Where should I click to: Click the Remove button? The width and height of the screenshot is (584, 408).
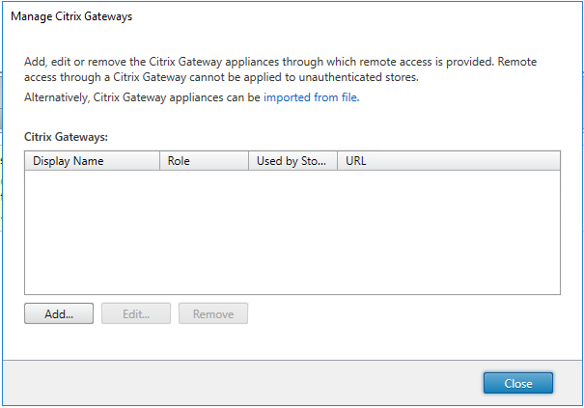pyautogui.click(x=213, y=313)
